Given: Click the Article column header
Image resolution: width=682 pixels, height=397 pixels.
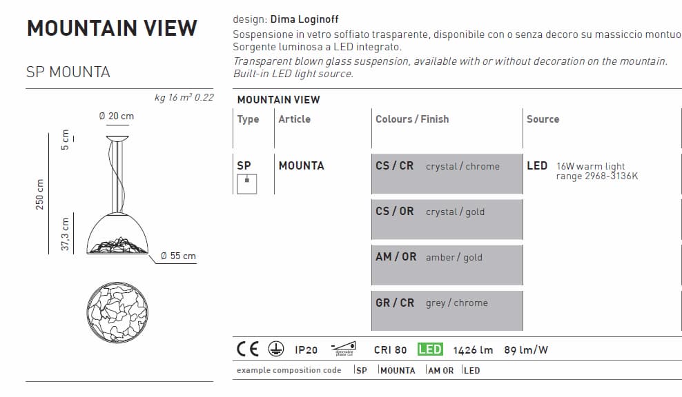Looking at the screenshot, I should (294, 119).
